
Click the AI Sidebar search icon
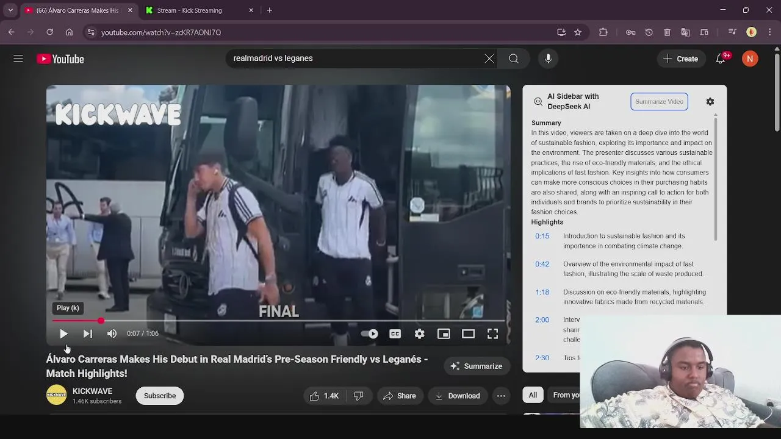(x=538, y=102)
